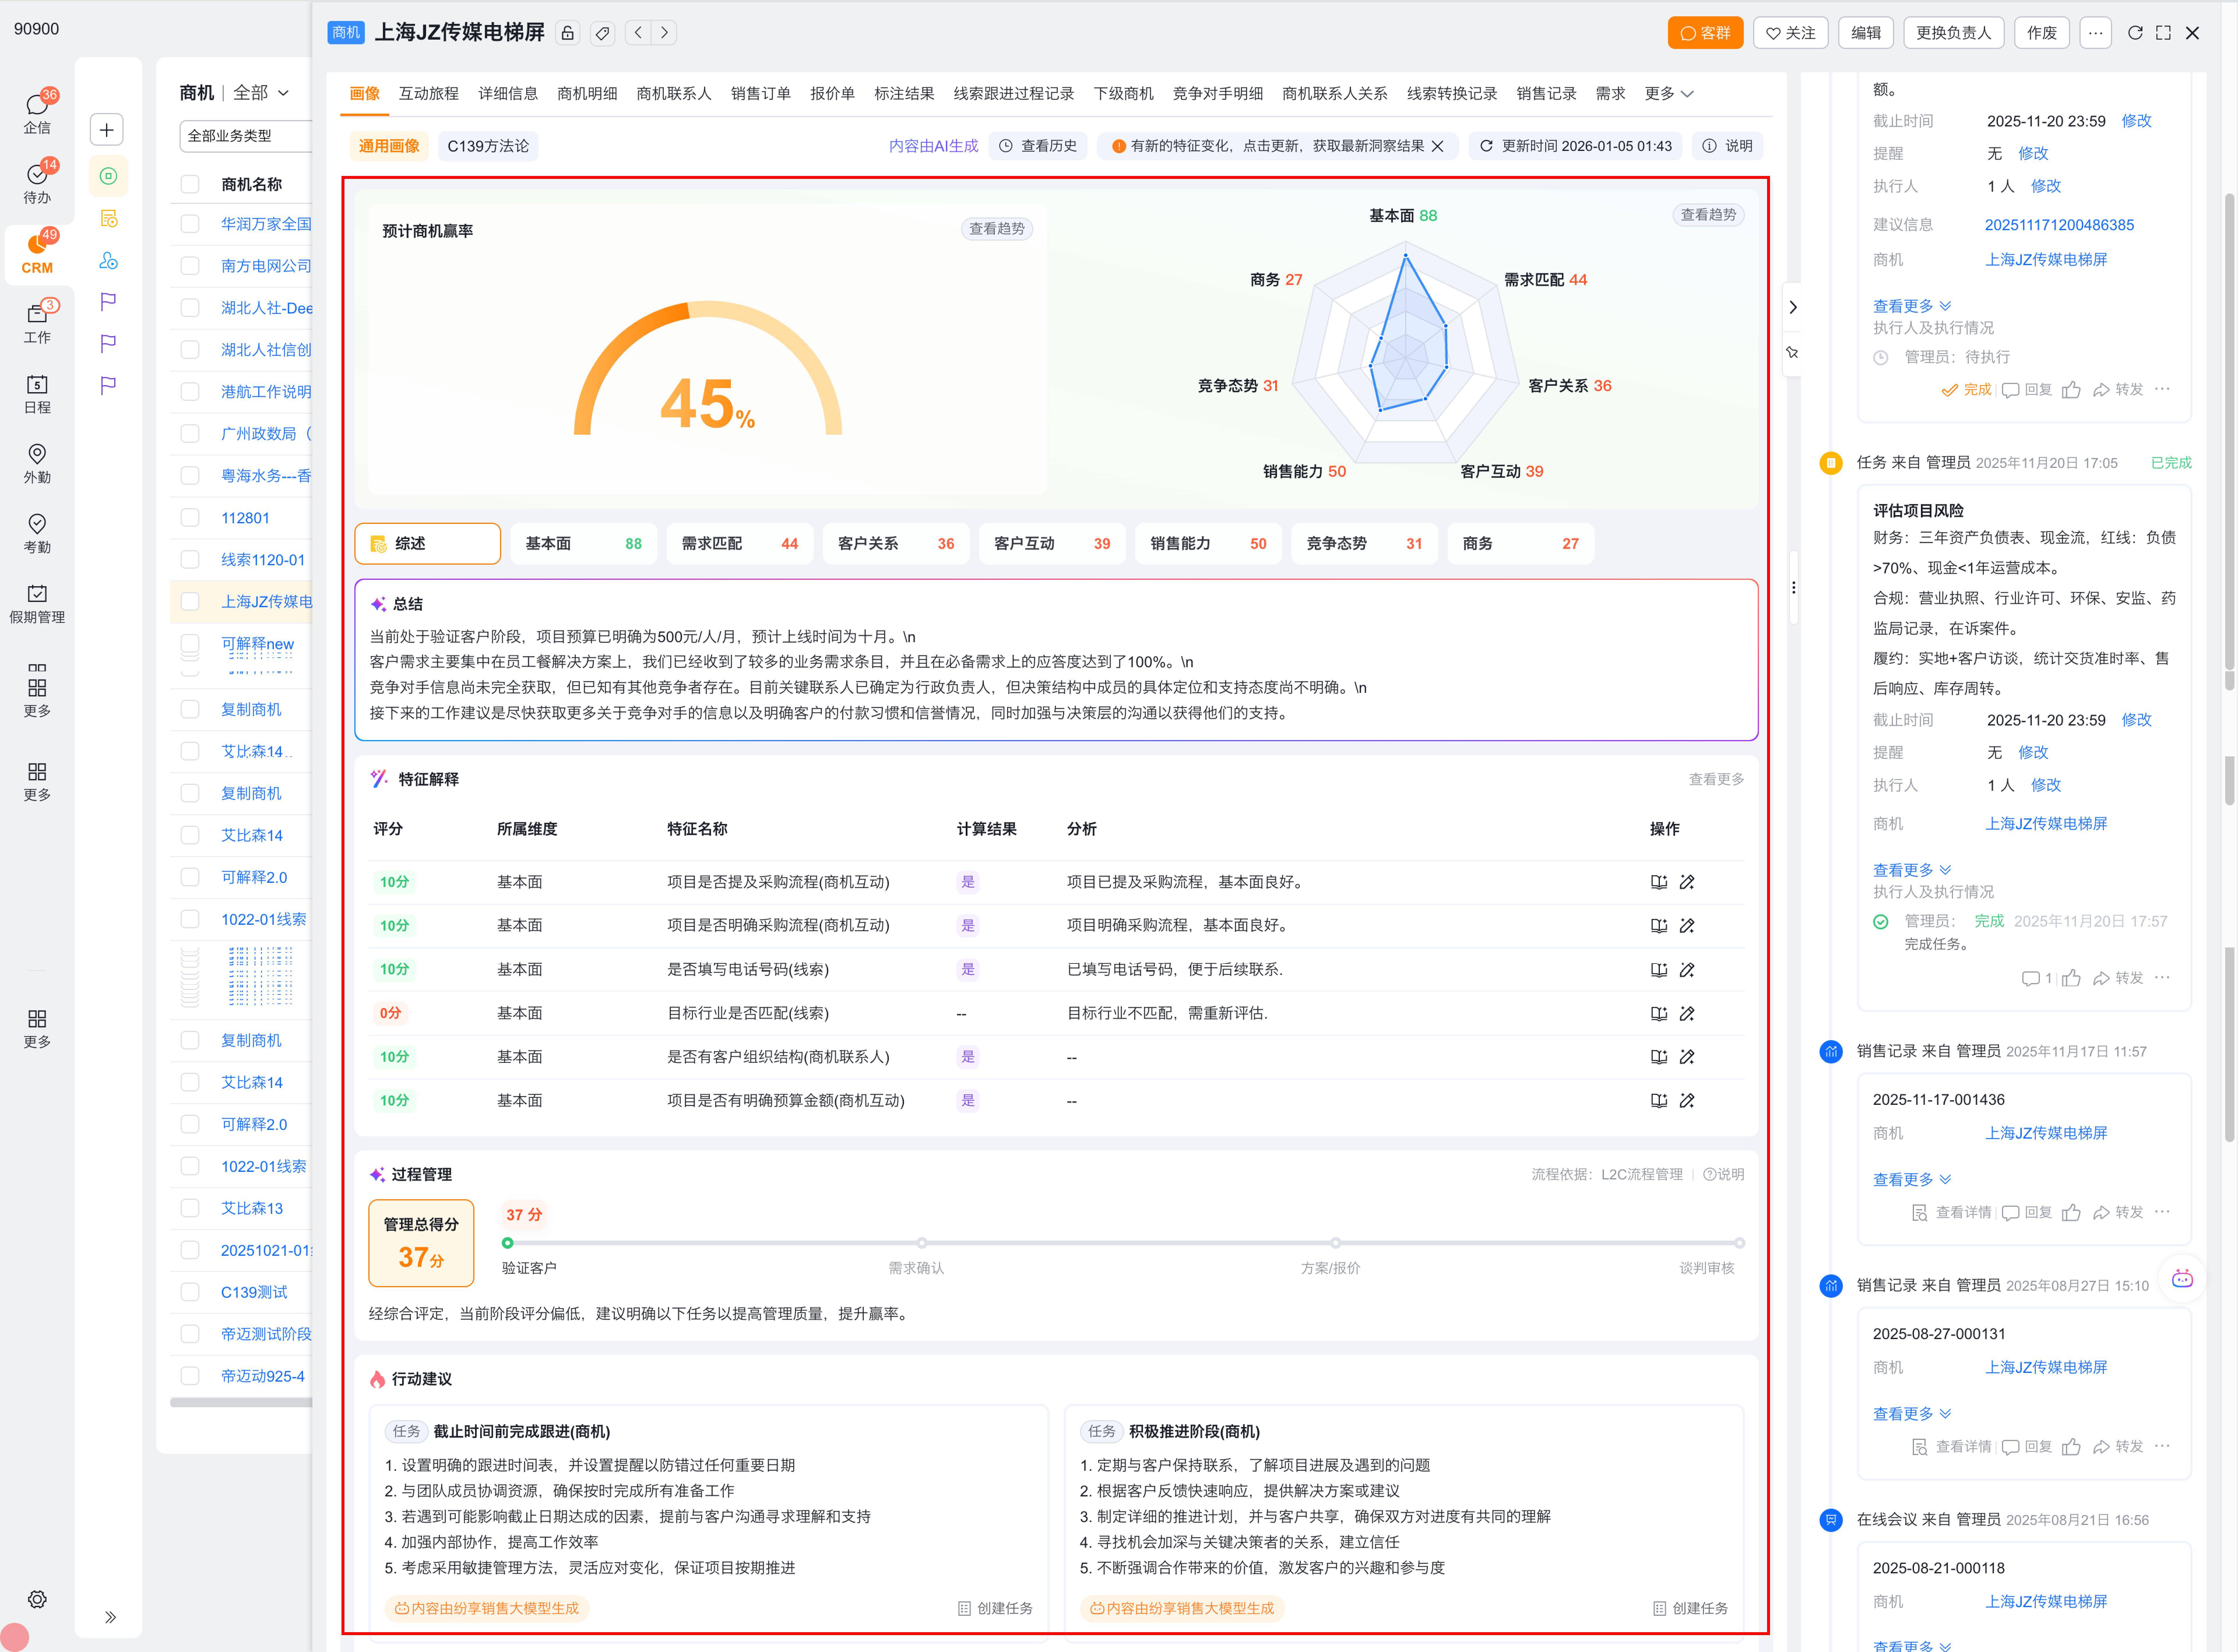Go to the next record with the right arrow
2238x1652 pixels.
[x=664, y=33]
